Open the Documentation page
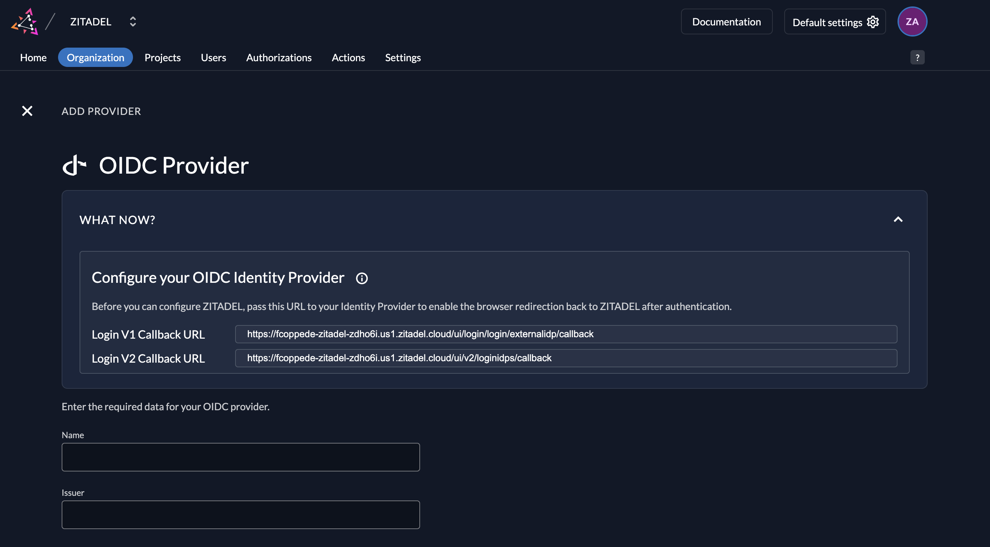 coord(726,21)
